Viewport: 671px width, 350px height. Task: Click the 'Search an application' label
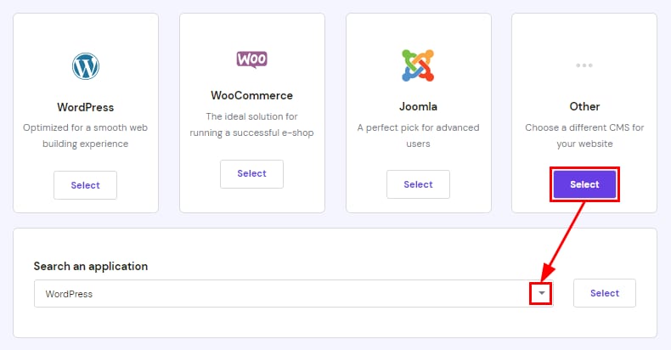point(91,266)
